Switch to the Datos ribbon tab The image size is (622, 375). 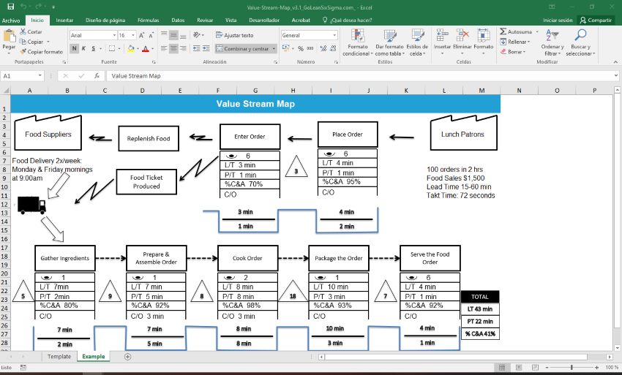(x=178, y=20)
